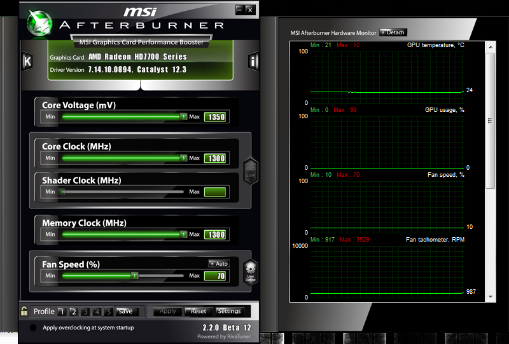Click the empty Shader Clock value field

click(x=215, y=192)
